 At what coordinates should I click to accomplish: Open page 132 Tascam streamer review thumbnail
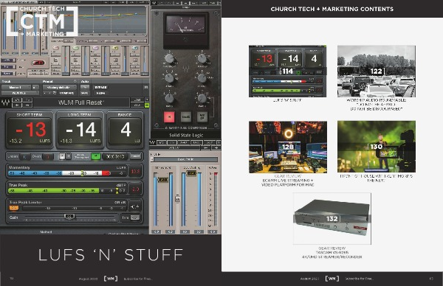click(x=332, y=219)
